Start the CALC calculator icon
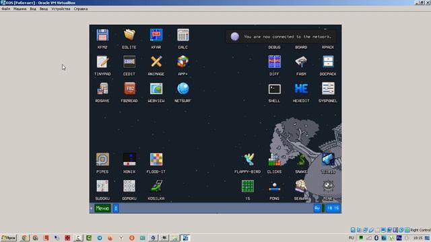The width and height of the screenshot is (431, 242). pos(183,35)
